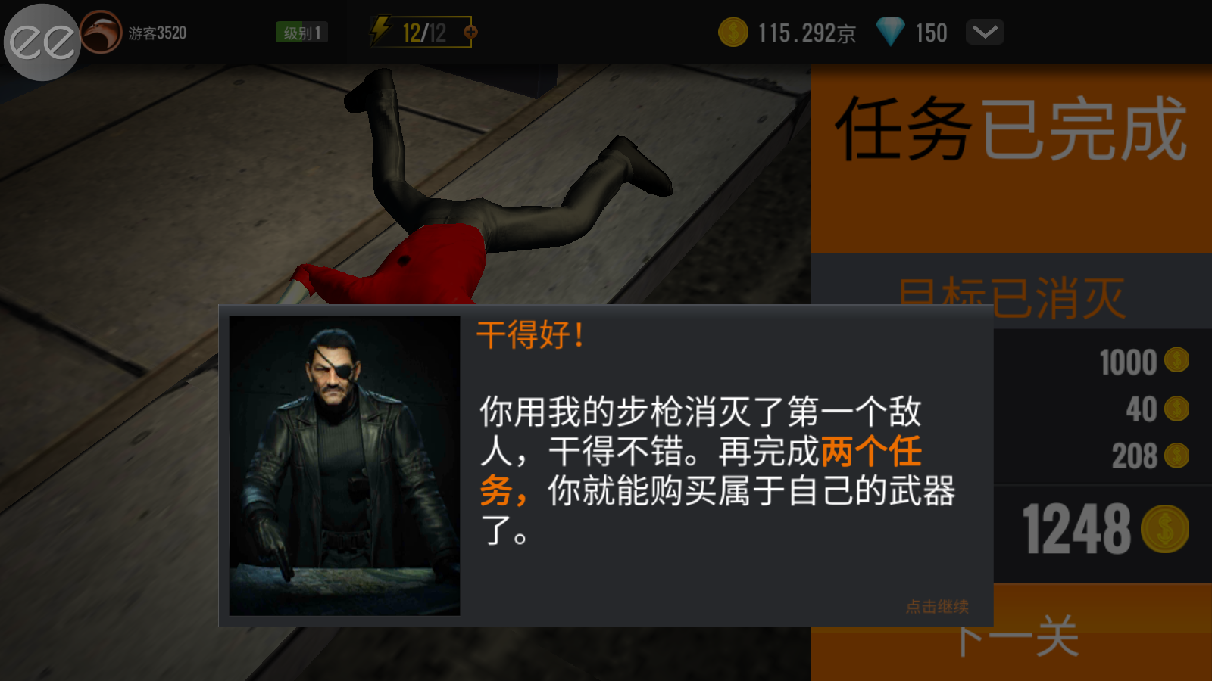
Task: Expand the top bar chevron dropdown
Action: [x=985, y=32]
